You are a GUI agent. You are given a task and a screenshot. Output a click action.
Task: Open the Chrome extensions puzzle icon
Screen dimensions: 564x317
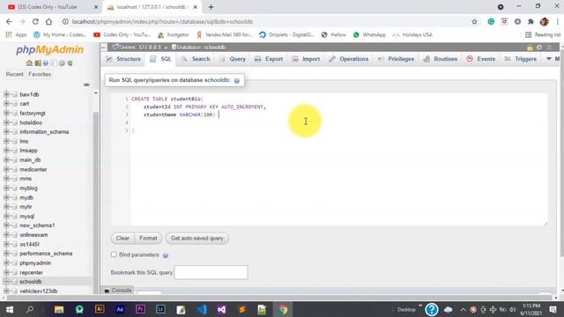click(531, 21)
